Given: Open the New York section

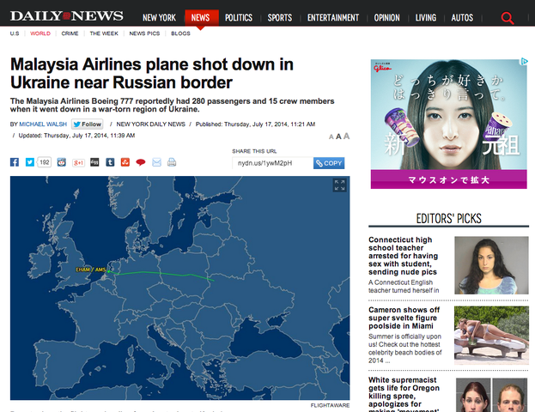Looking at the screenshot, I should tap(159, 18).
